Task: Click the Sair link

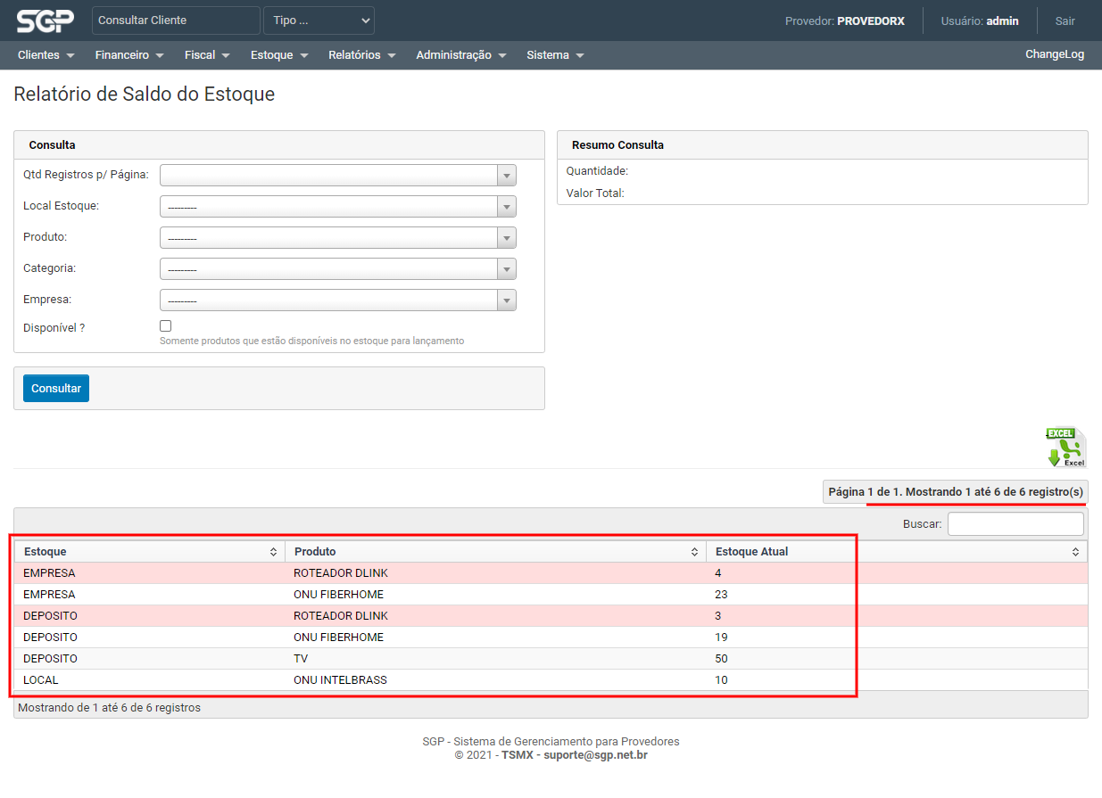Action: tap(1065, 21)
